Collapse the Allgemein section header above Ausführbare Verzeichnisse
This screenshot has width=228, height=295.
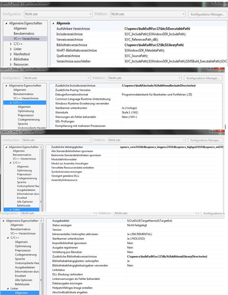53,23
